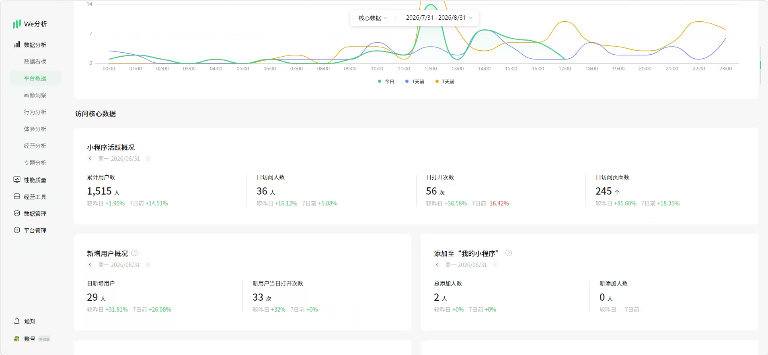Click the 性能质量 monitor icon
The height and width of the screenshot is (355, 768).
(17, 180)
